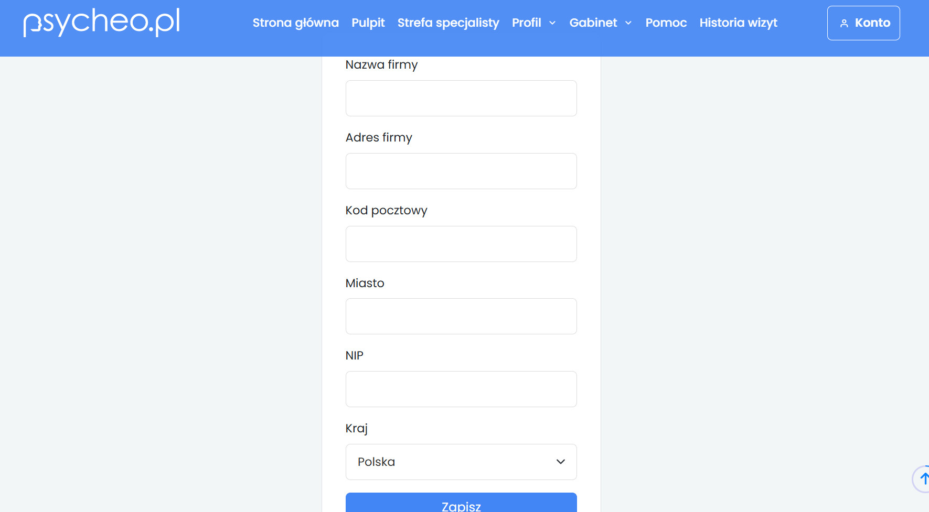Select the Kod pocztowy input

461,244
